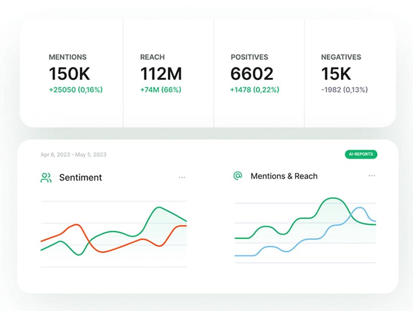Click the 6602 positives value

[x=252, y=73]
